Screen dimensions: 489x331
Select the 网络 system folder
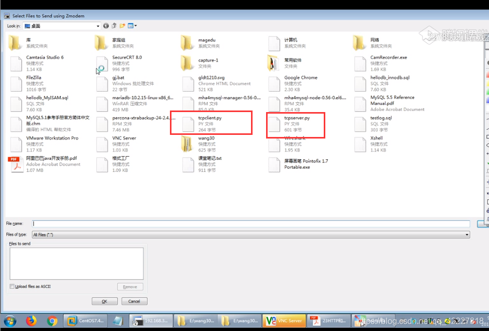(373, 43)
